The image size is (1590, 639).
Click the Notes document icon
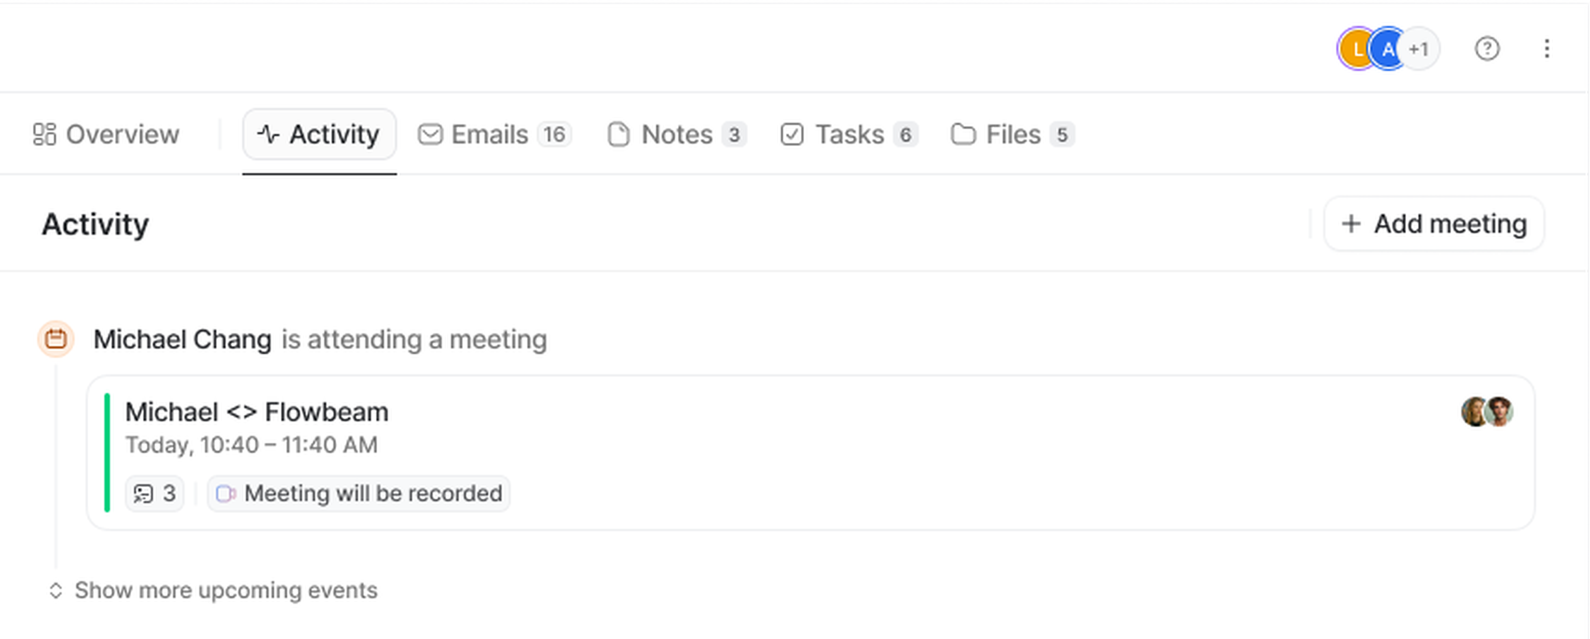pos(619,134)
